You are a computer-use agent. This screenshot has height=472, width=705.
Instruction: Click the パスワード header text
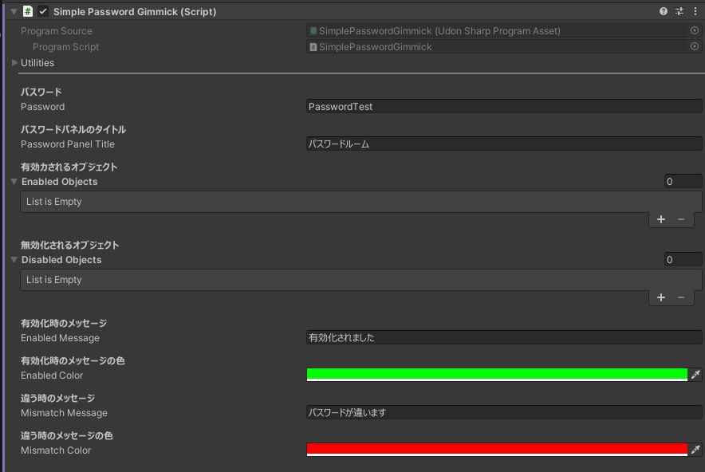[x=41, y=92]
